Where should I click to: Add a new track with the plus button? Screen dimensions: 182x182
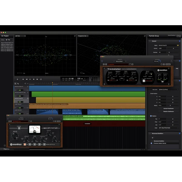17,79
